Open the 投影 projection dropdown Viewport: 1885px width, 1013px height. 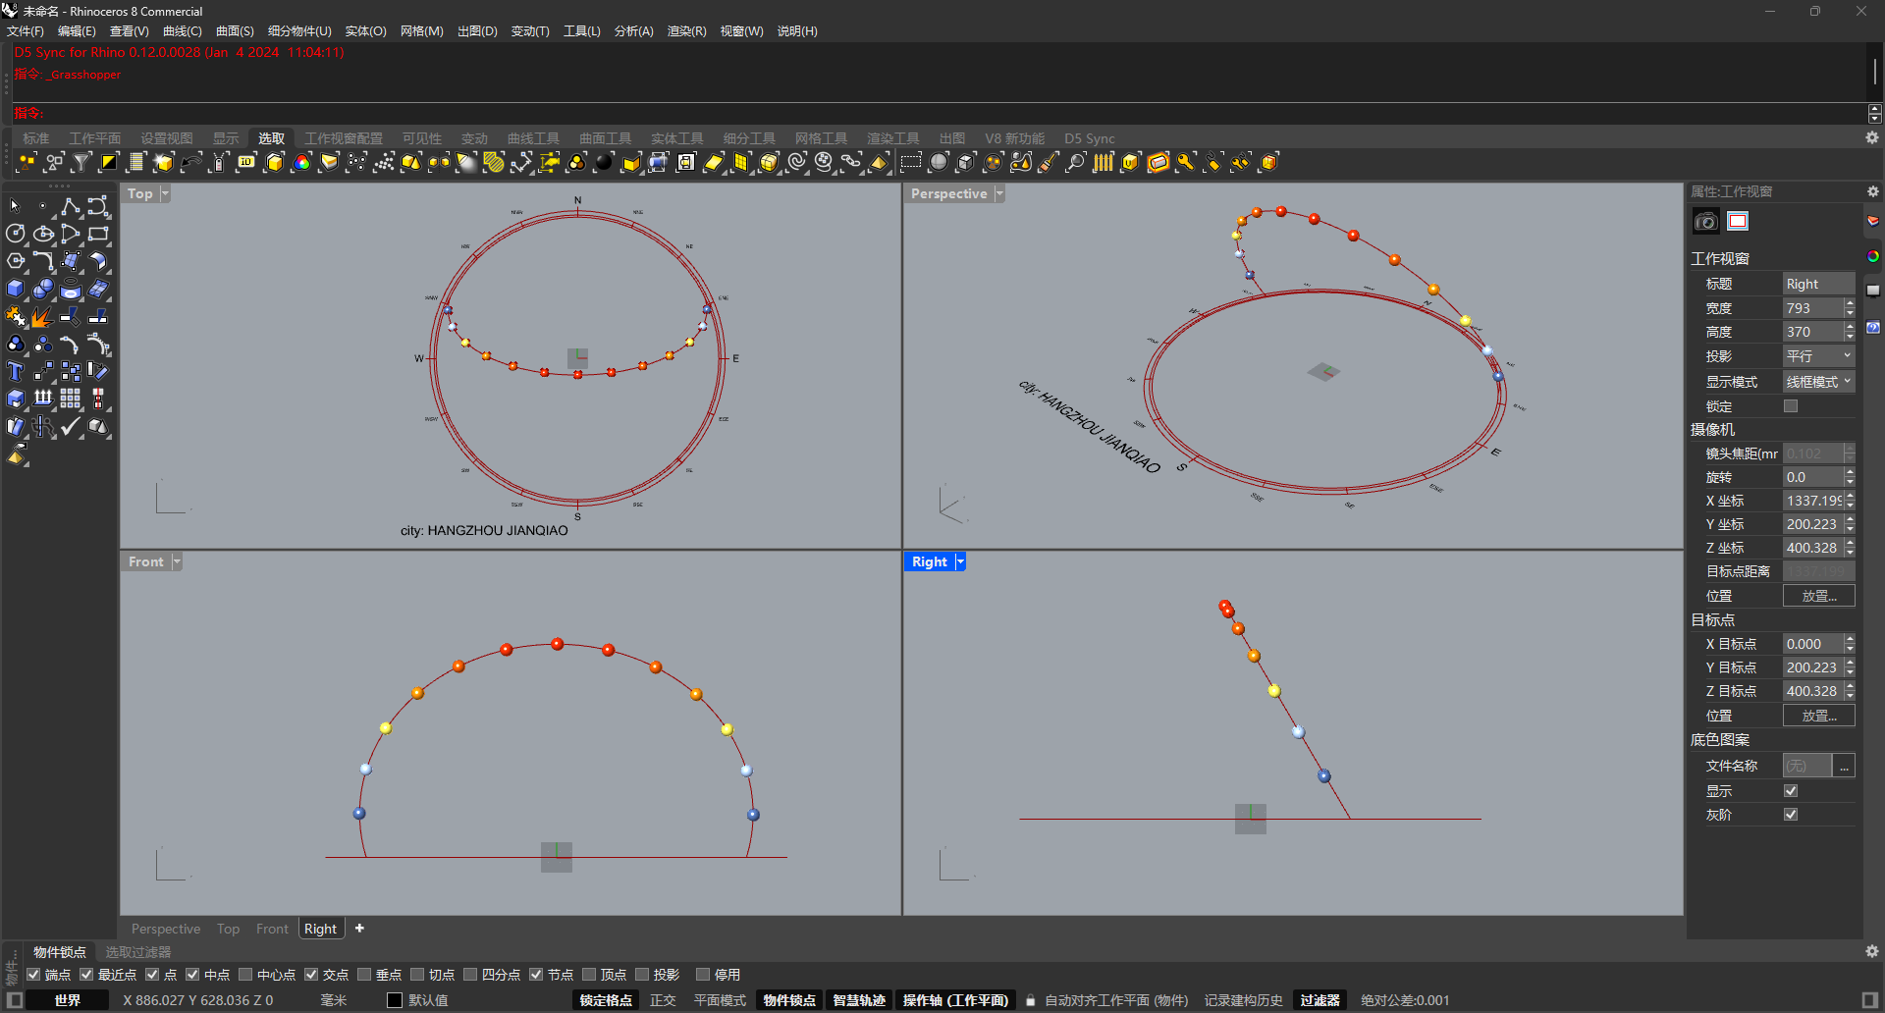(1818, 356)
